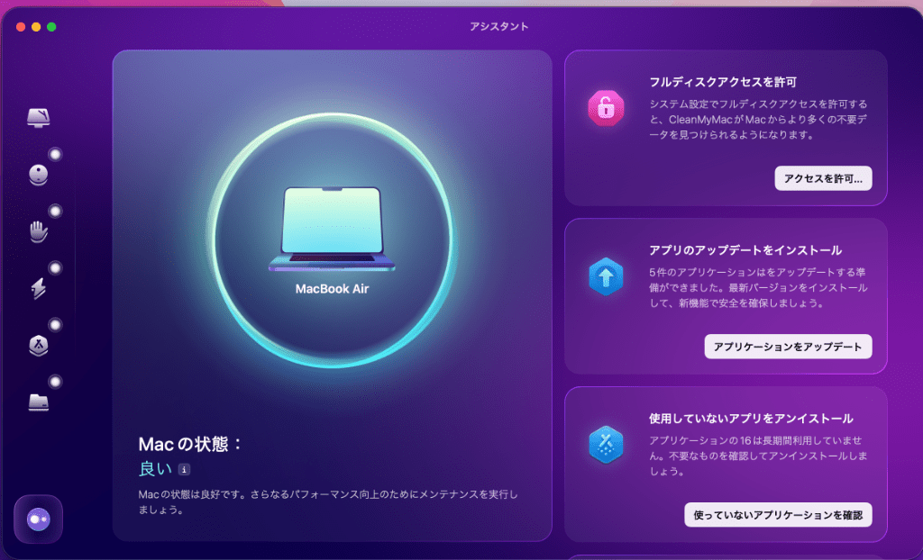Screen dimensions: 923x560
Task: Click the 良い status text
Action: coord(155,469)
